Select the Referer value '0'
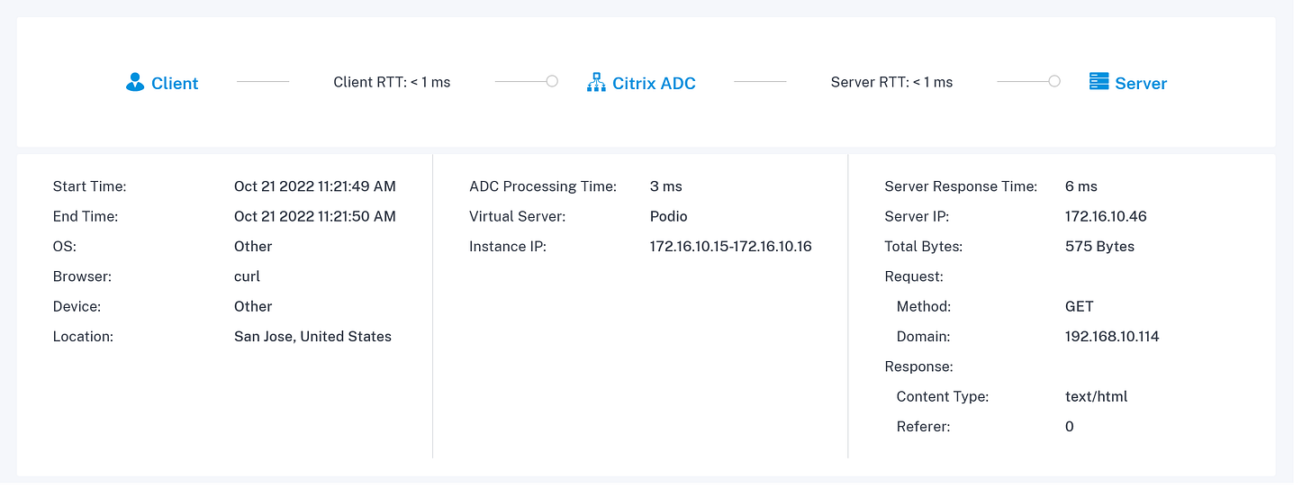 1070,427
